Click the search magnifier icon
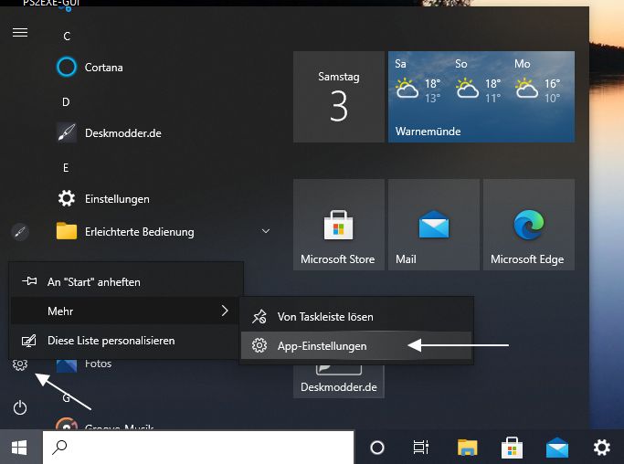The height and width of the screenshot is (464, 624). pos(59,448)
